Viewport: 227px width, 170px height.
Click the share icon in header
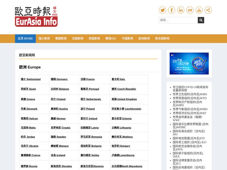pyautogui.click(x=208, y=10)
